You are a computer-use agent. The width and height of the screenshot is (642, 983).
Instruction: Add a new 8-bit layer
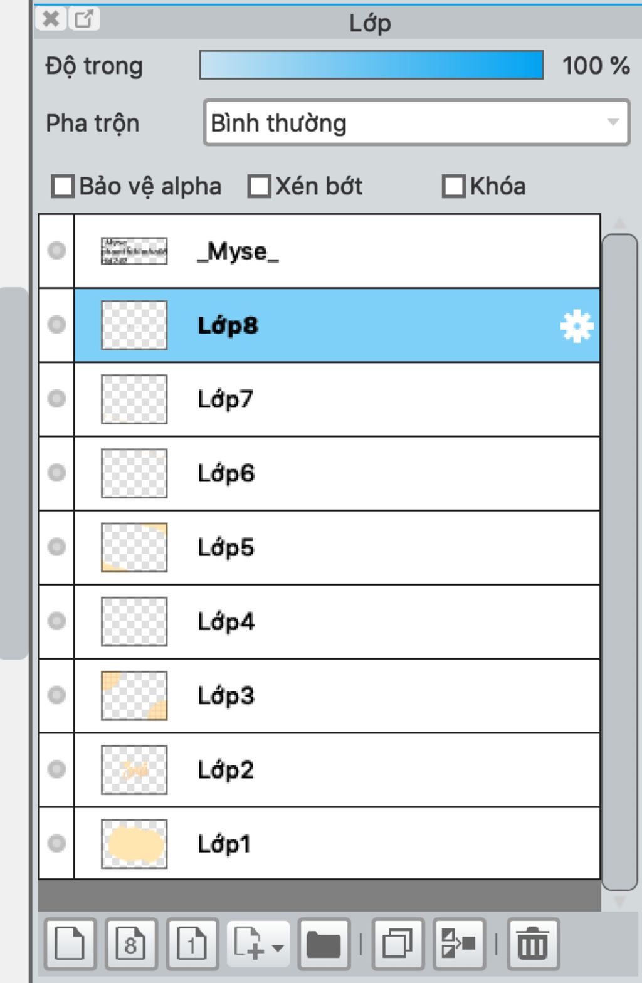(130, 944)
